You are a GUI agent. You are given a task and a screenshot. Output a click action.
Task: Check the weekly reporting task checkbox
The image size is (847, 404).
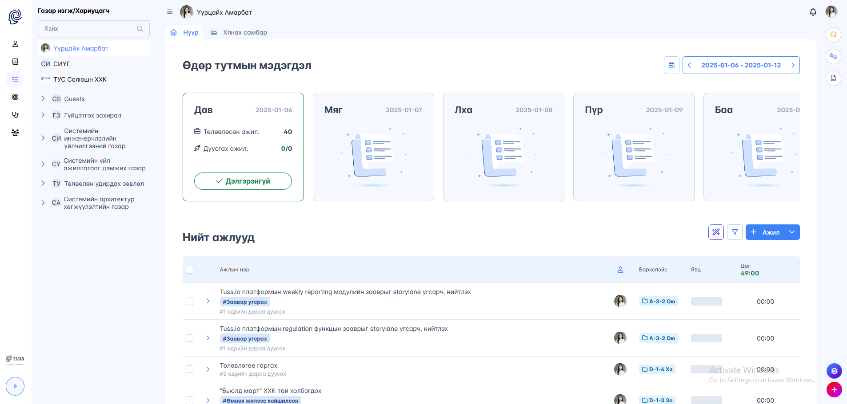pos(190,302)
